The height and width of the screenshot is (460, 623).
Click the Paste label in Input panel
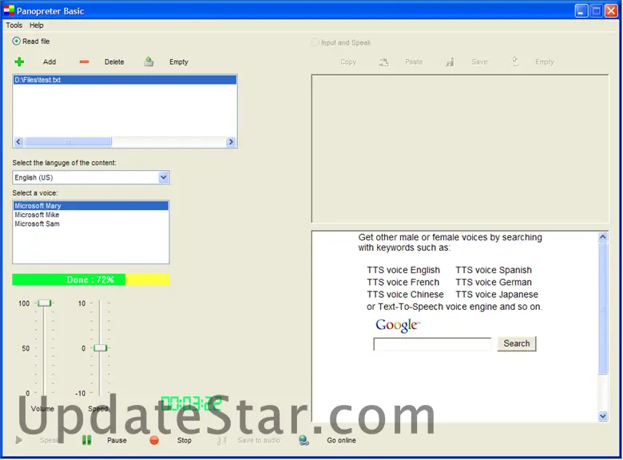[414, 62]
